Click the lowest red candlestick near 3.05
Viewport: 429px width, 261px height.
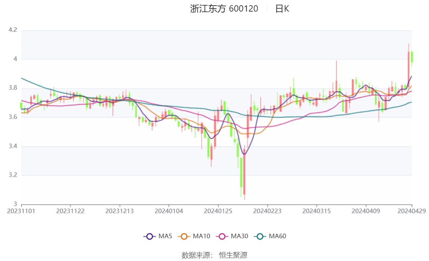244,172
